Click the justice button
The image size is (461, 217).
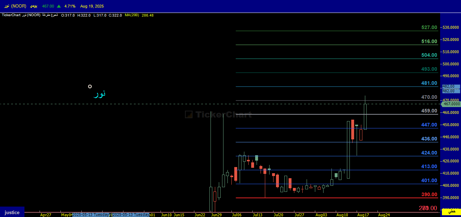coord(12,212)
